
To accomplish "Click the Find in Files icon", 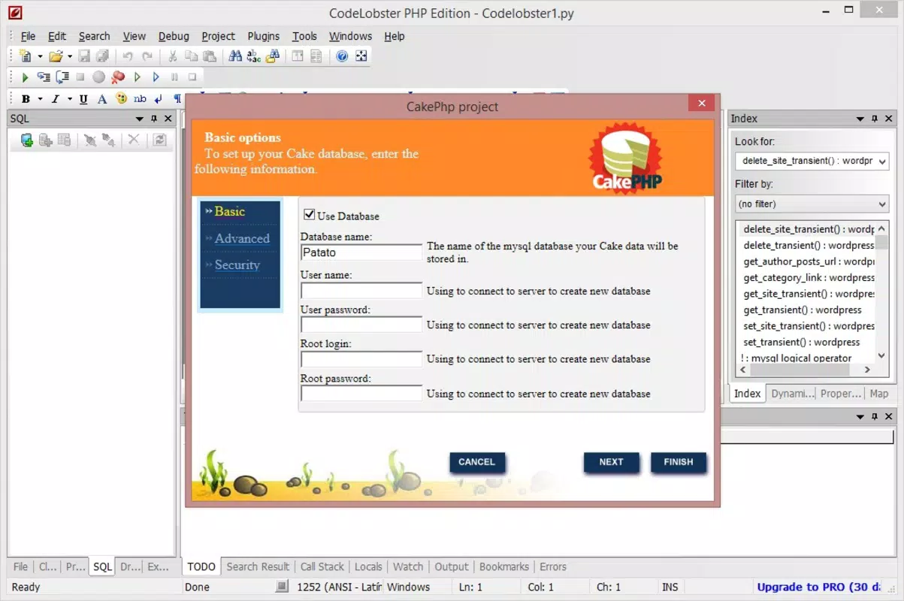I will point(273,56).
